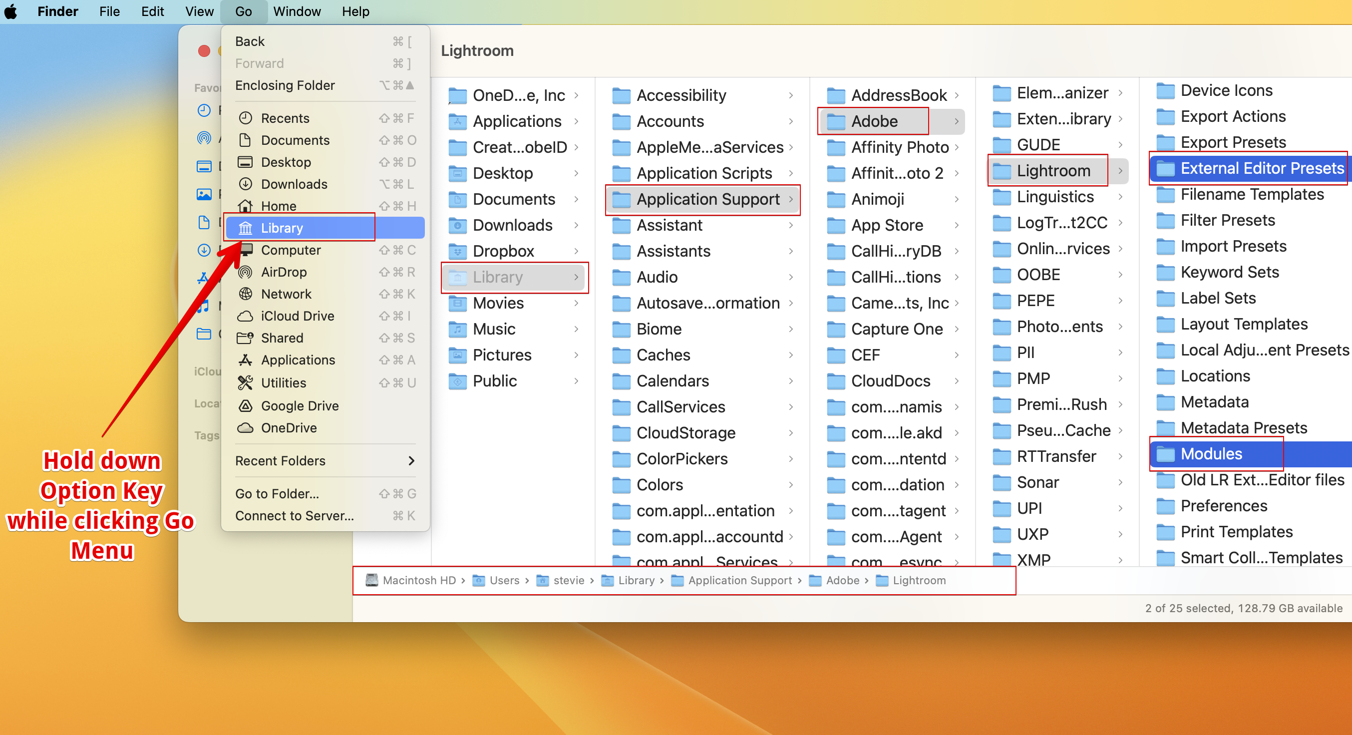Click the OneDrive cloud icon in Go menu
Viewport: 1352px width, 735px height.
coord(245,428)
